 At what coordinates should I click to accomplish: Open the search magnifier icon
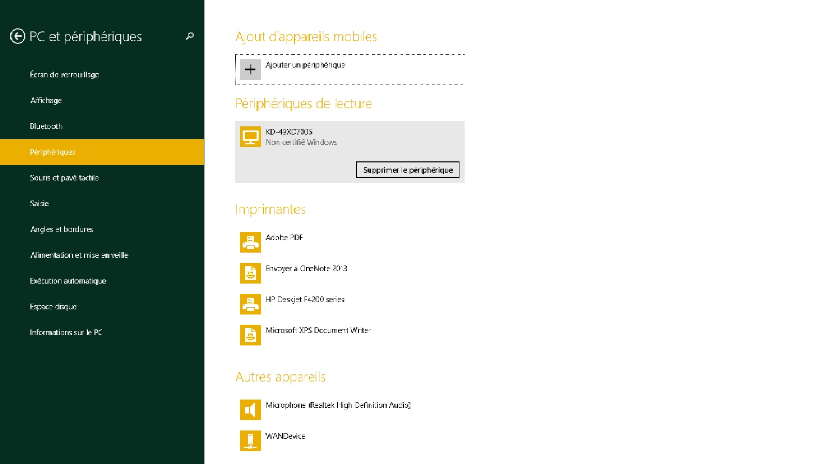[x=190, y=36]
